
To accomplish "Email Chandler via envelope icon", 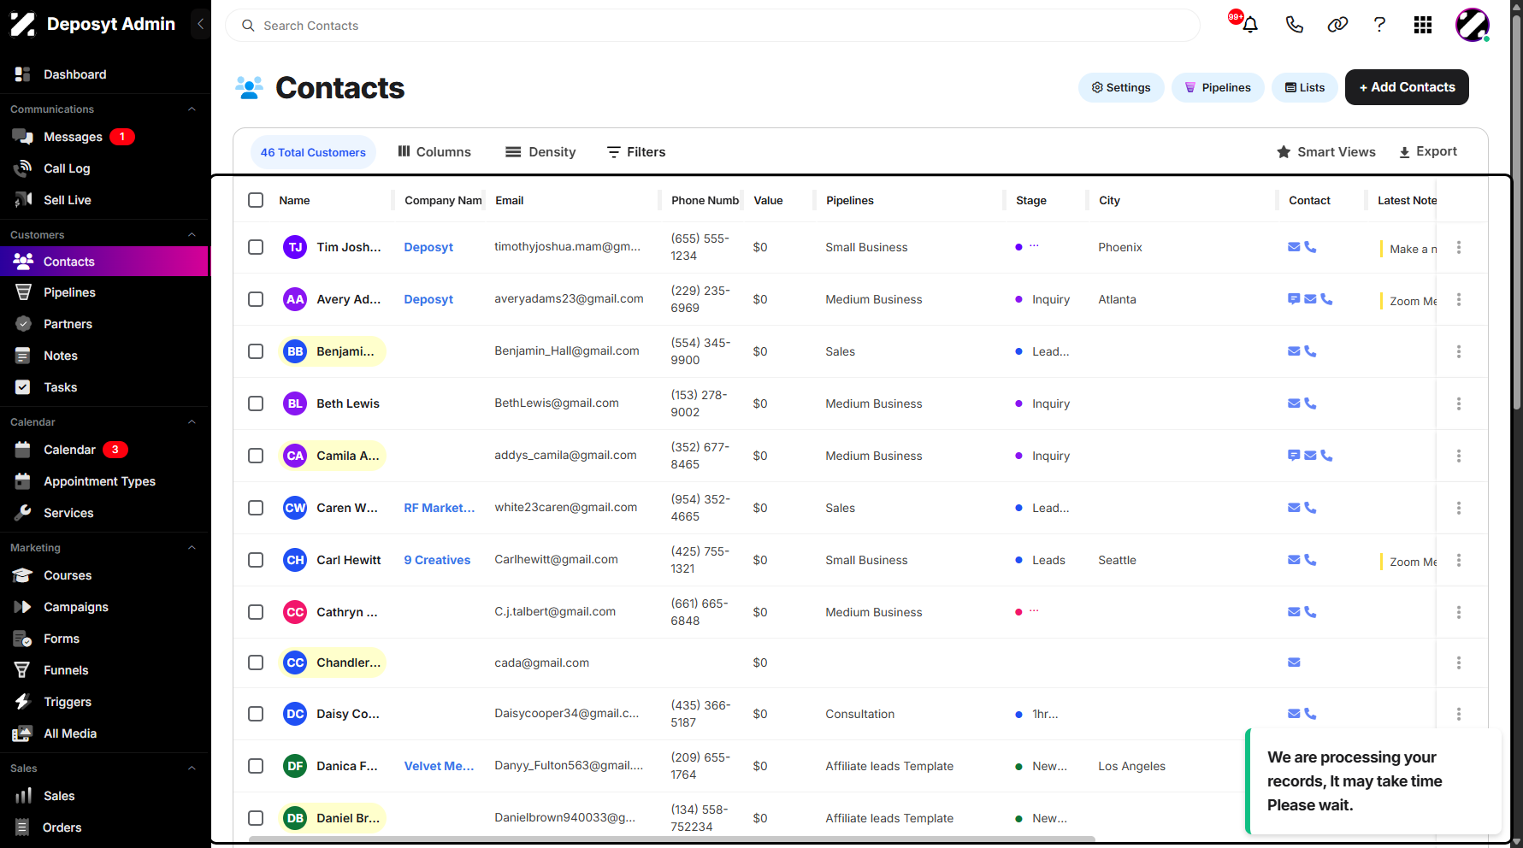I will click(1294, 662).
